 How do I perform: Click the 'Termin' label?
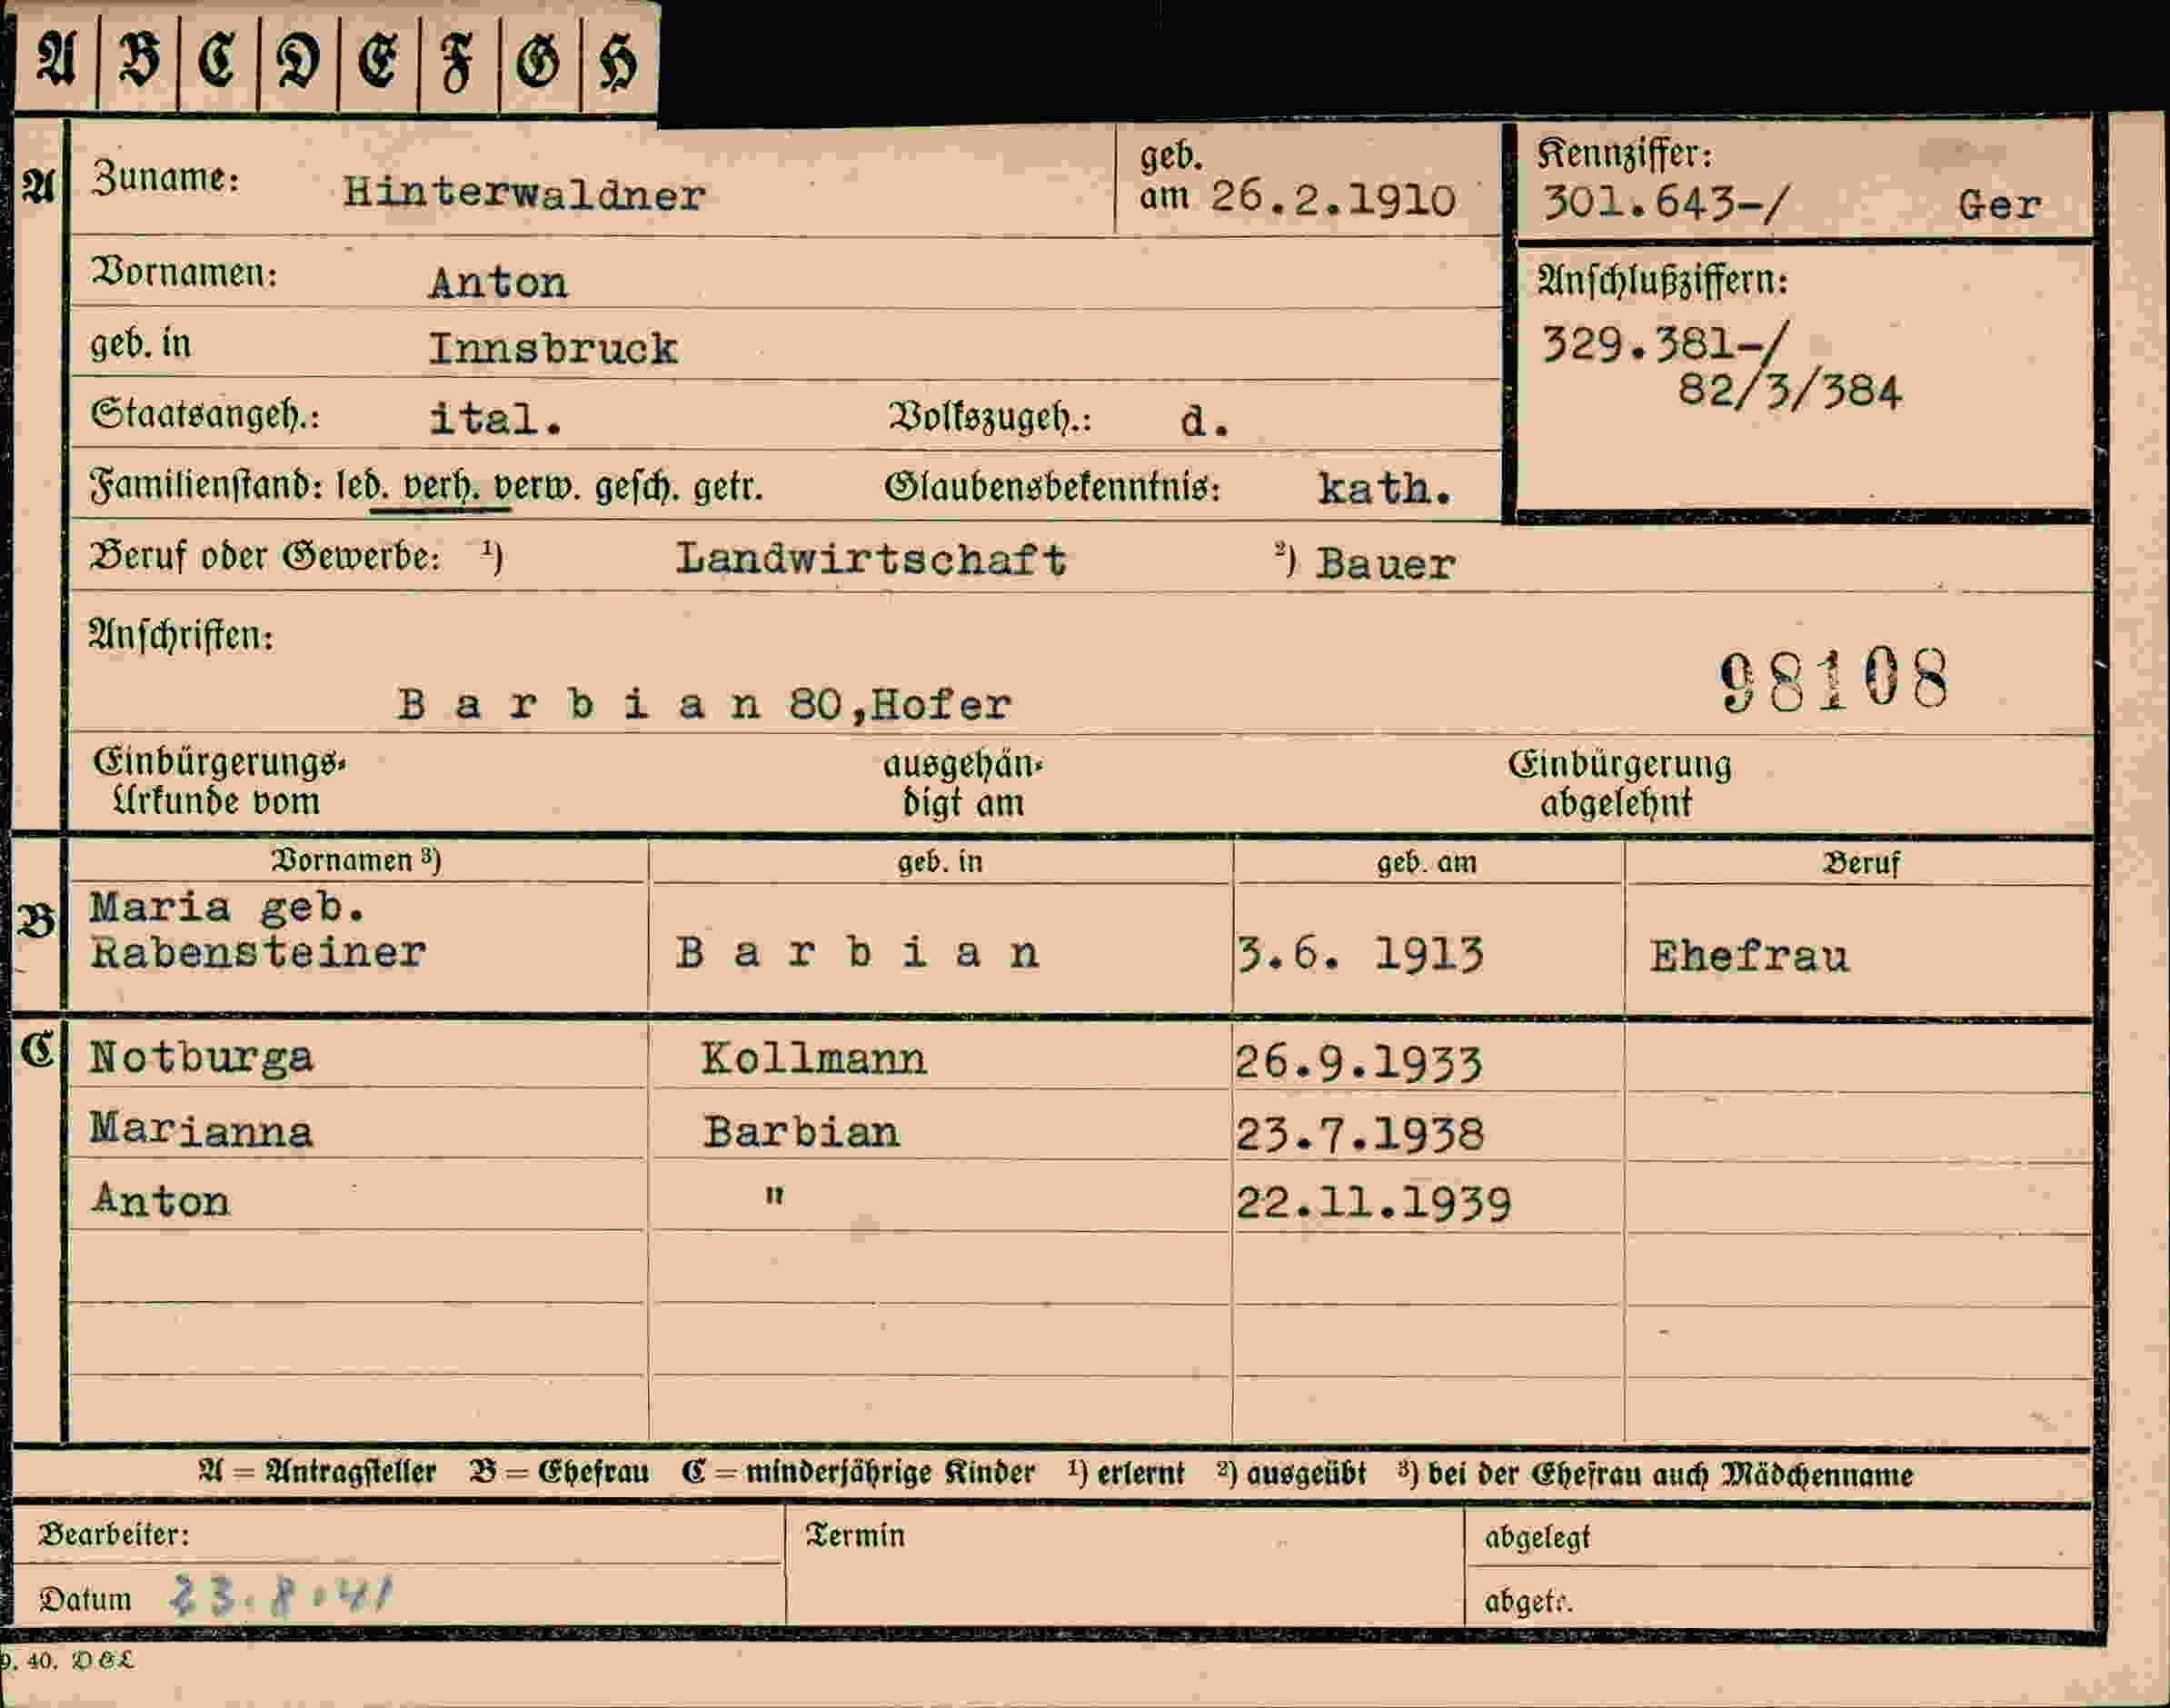pos(855,1535)
